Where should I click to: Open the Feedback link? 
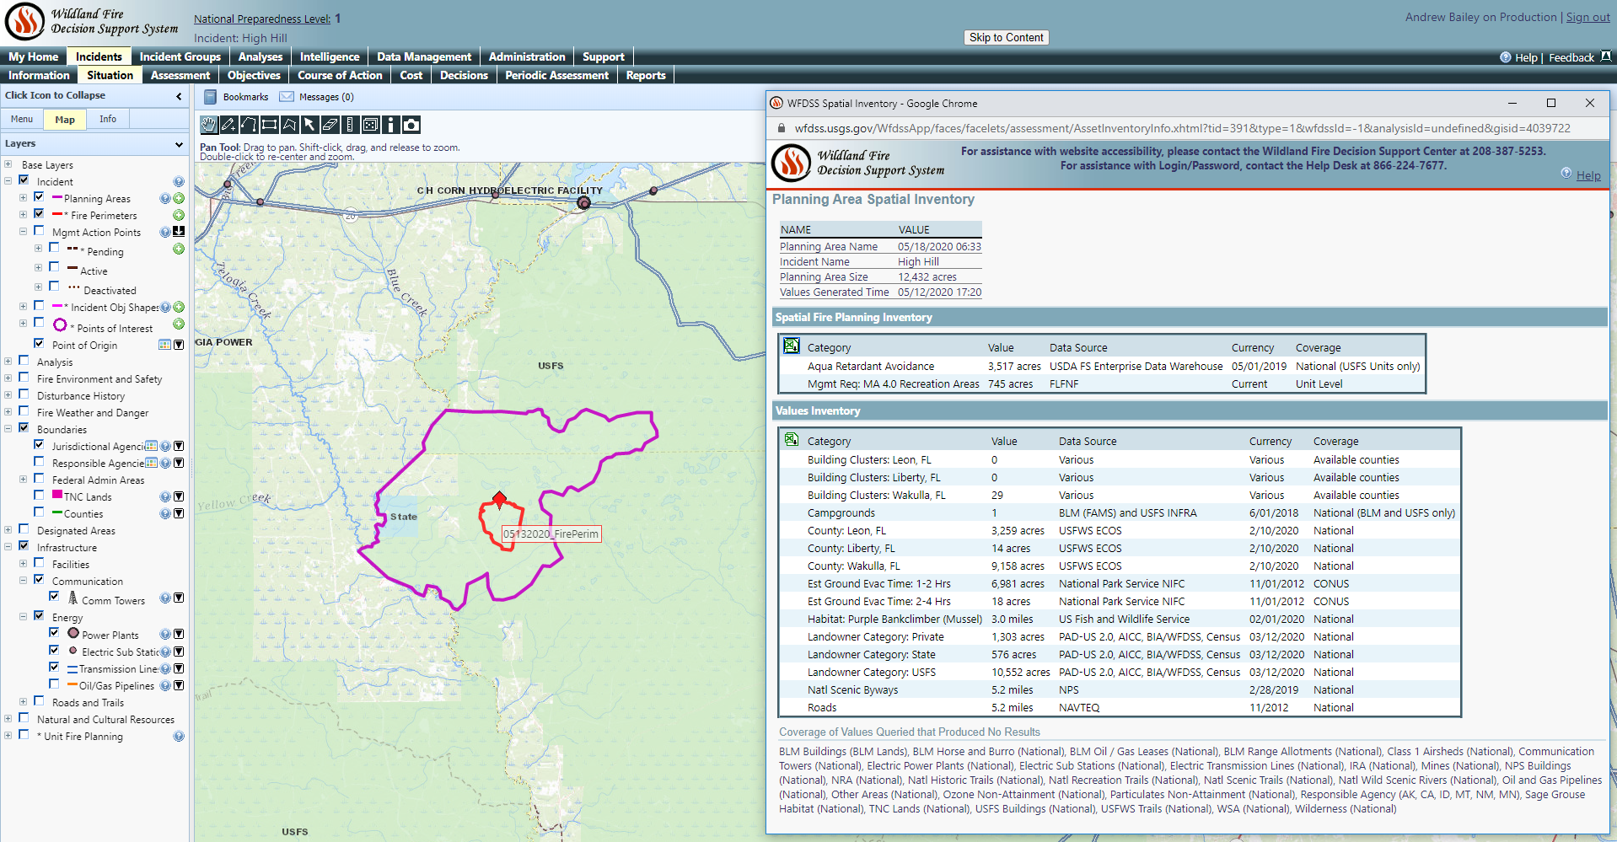click(1571, 57)
